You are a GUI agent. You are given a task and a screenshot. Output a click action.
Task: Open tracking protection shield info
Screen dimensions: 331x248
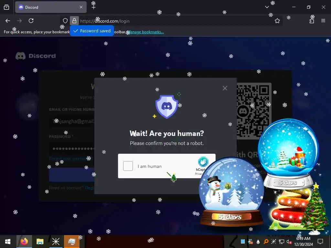65,21
